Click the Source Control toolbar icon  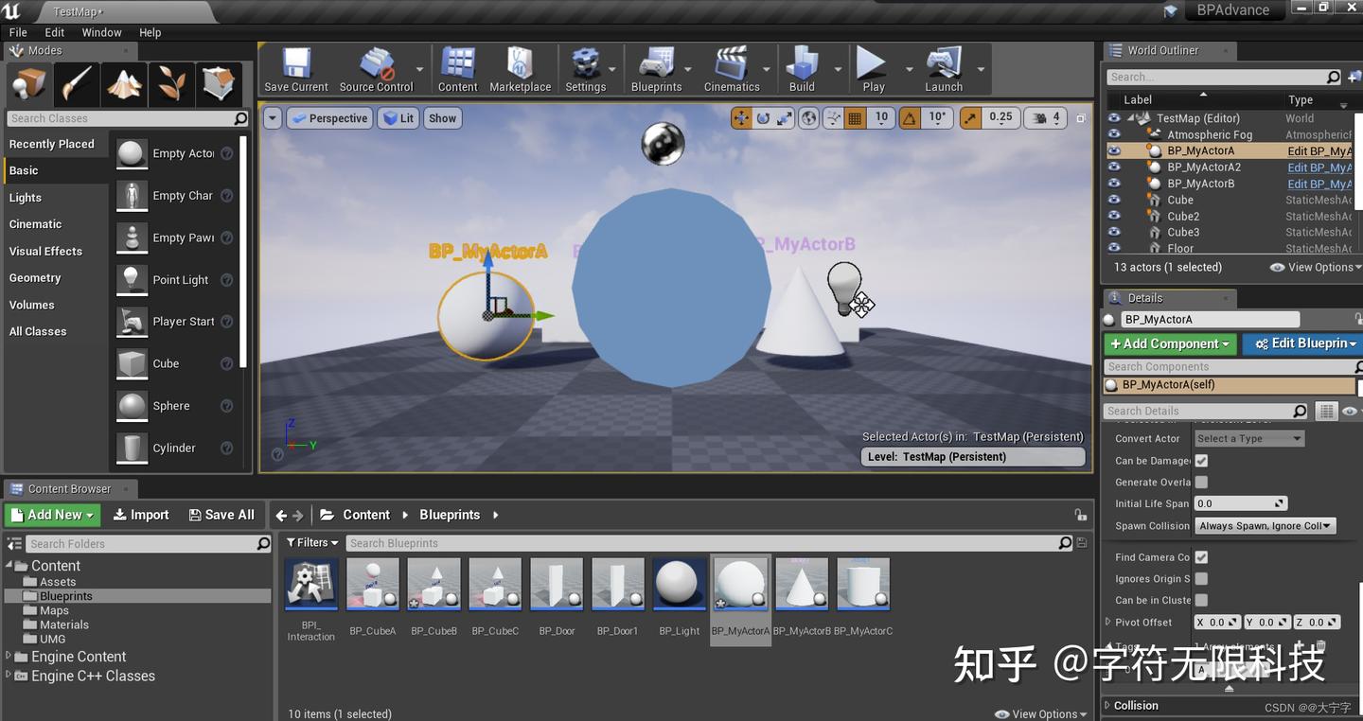378,68
